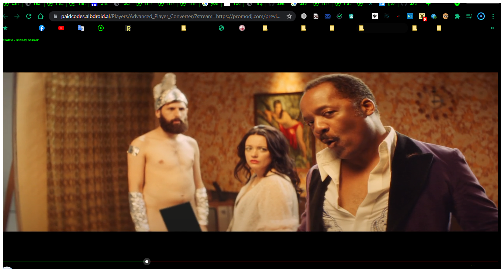
Task: Bookmark this page with the star icon
Action: coord(289,16)
